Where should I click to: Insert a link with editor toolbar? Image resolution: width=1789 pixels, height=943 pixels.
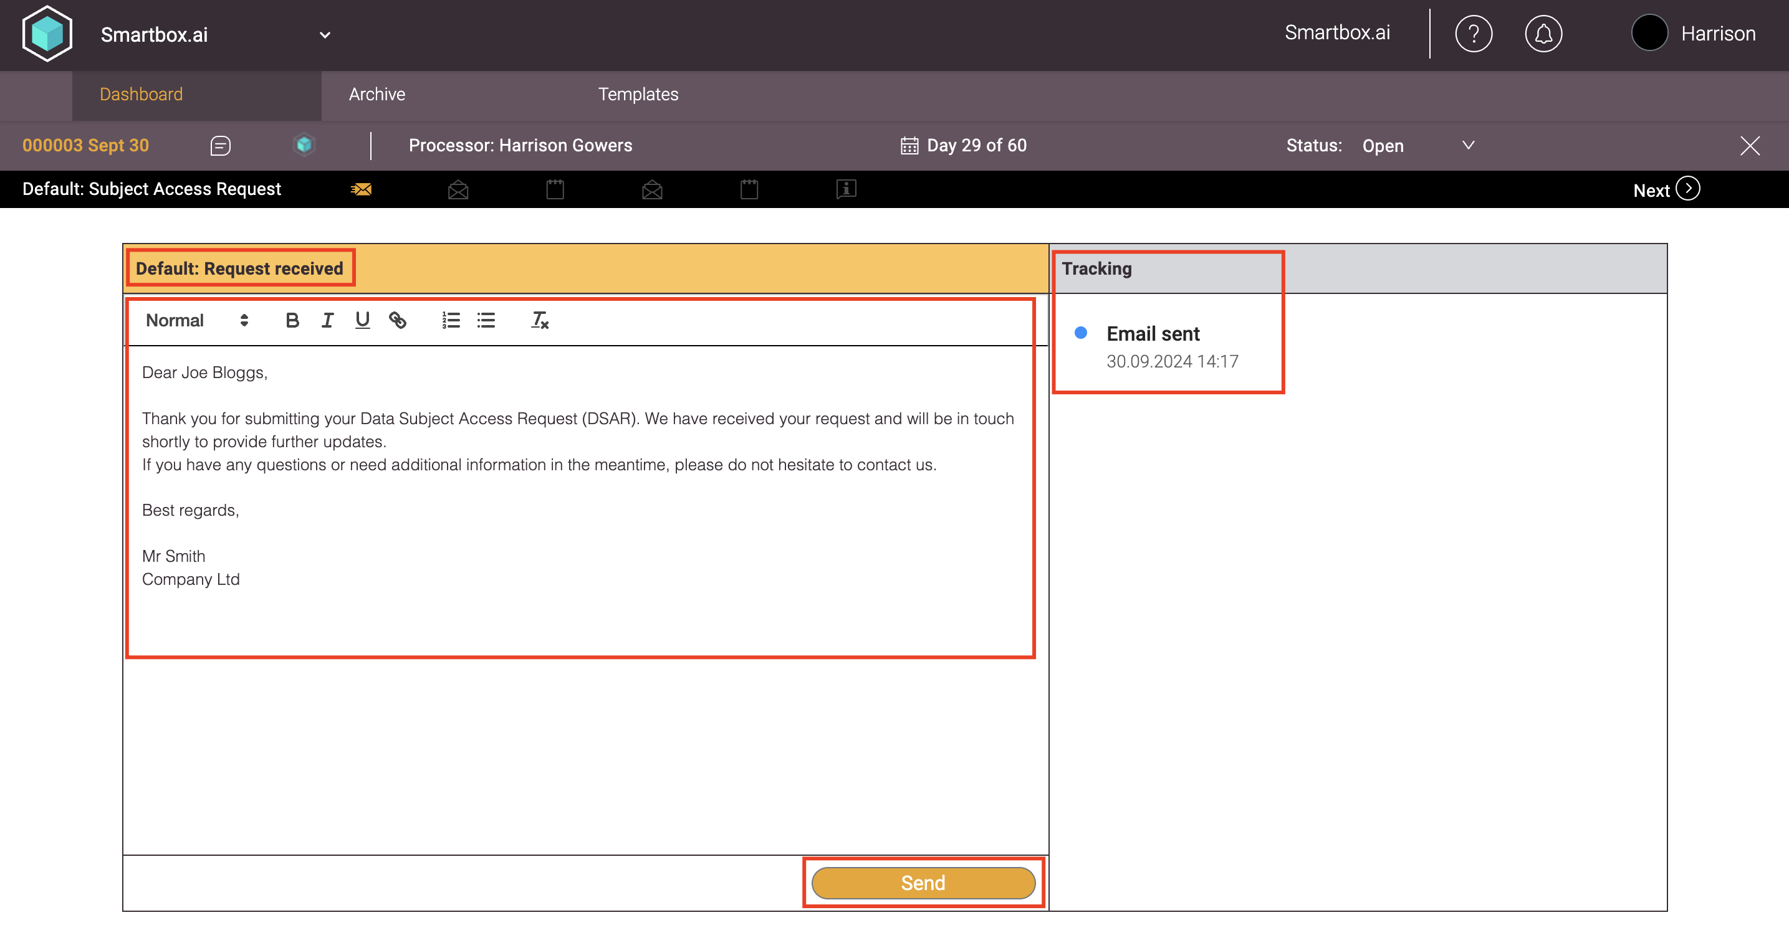tap(397, 321)
